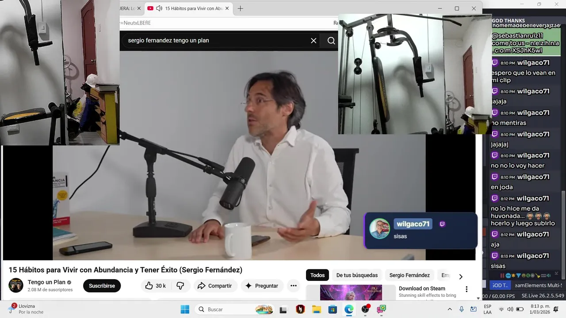The width and height of the screenshot is (566, 318).
Task: Open Microsoft Store from the taskbar
Action: point(333,309)
